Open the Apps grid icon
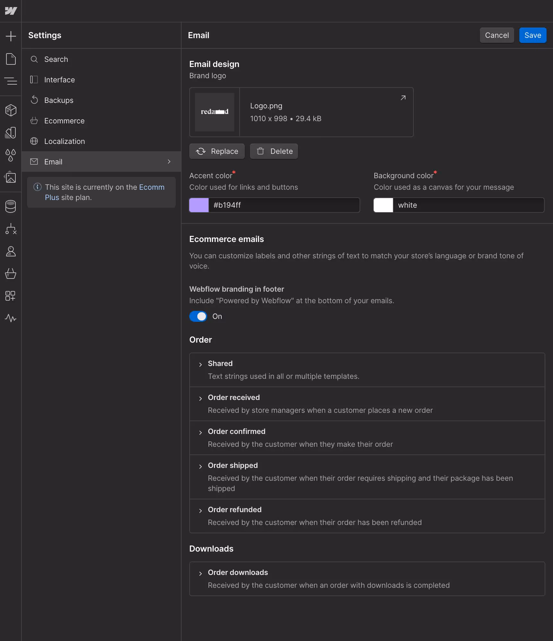Screen dimensions: 553x641 (x=11, y=296)
